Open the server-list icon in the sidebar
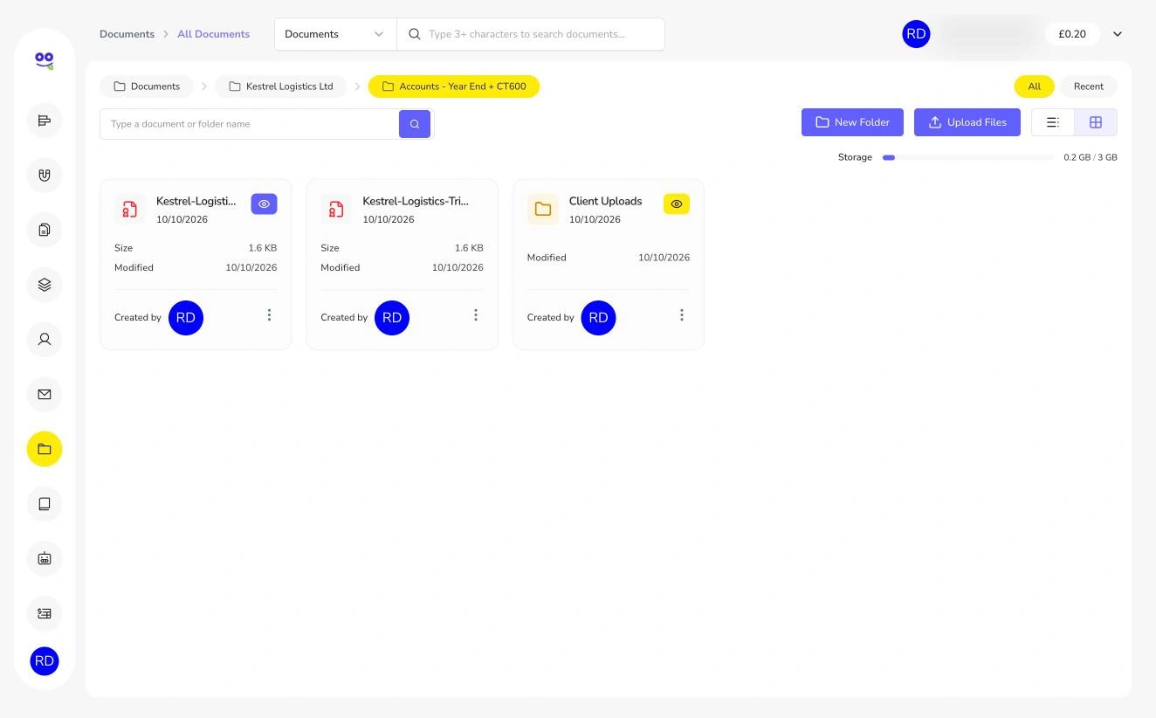 (45, 613)
